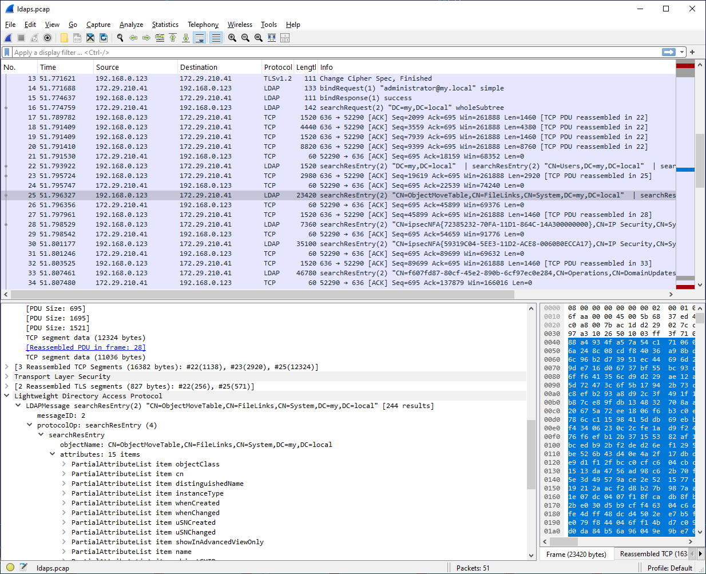Viewport: 706px width, 574px height.
Task: Zoom in on packet text
Action: (x=232, y=38)
